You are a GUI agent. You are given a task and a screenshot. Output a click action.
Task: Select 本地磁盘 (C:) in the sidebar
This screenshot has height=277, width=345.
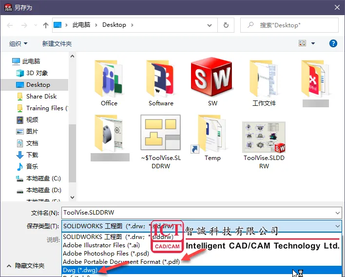(x=38, y=178)
